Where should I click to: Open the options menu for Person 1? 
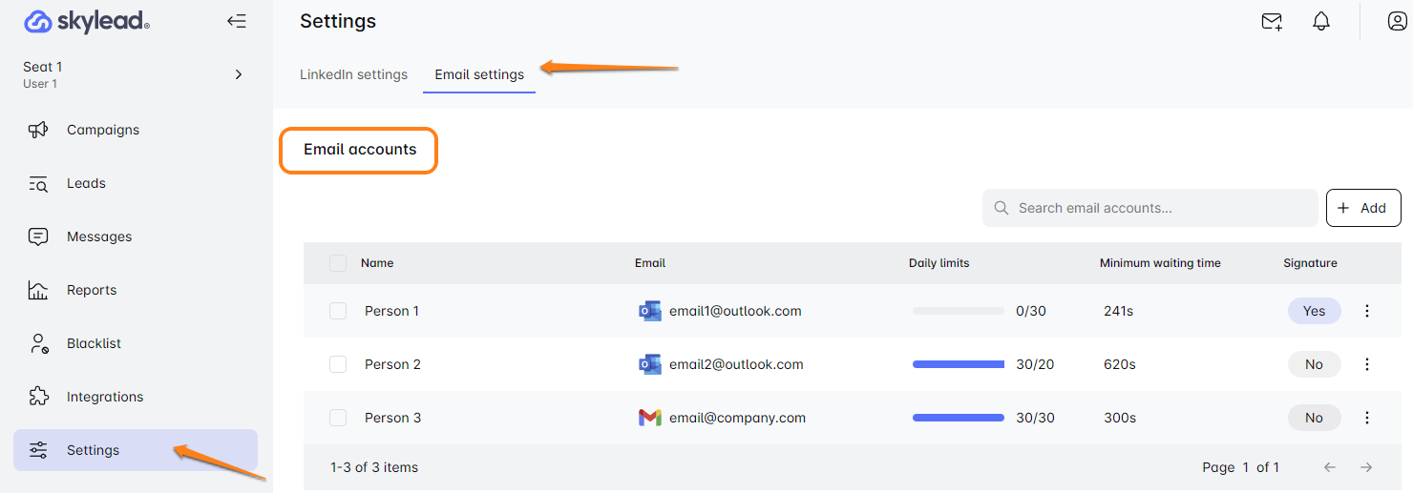click(x=1367, y=311)
